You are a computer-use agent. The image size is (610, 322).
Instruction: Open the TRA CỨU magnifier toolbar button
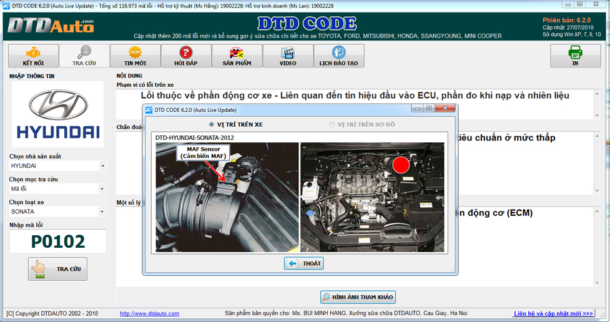84,56
